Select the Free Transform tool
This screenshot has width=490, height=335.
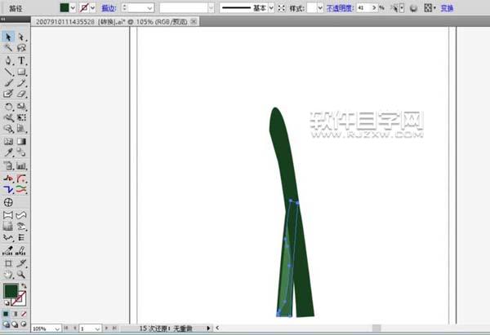click(21, 117)
